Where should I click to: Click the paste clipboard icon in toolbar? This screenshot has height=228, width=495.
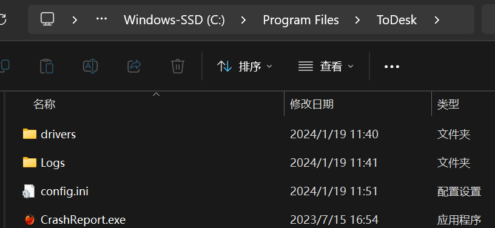coord(47,67)
